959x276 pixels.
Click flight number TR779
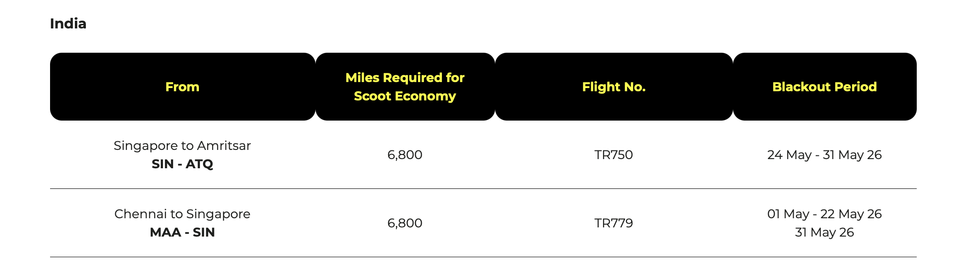[x=614, y=223]
